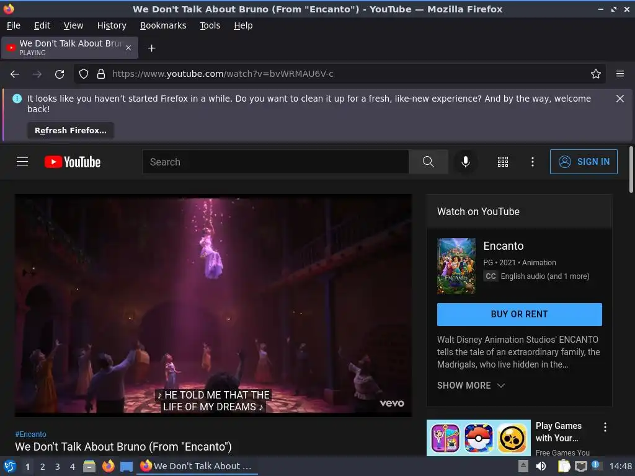Go back with the browser back arrow
635x476 pixels.
15,74
